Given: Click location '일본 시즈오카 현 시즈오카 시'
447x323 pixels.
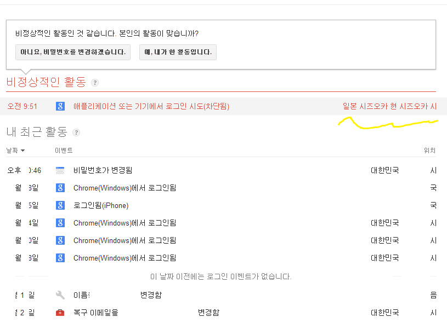Looking at the screenshot, I should (389, 106).
